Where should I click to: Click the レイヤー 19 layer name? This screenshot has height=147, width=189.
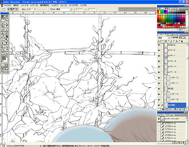click(x=172, y=72)
